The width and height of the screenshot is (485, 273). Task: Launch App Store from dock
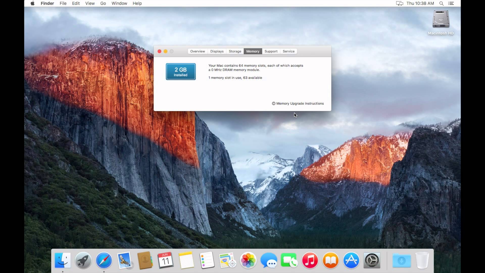pos(351,261)
